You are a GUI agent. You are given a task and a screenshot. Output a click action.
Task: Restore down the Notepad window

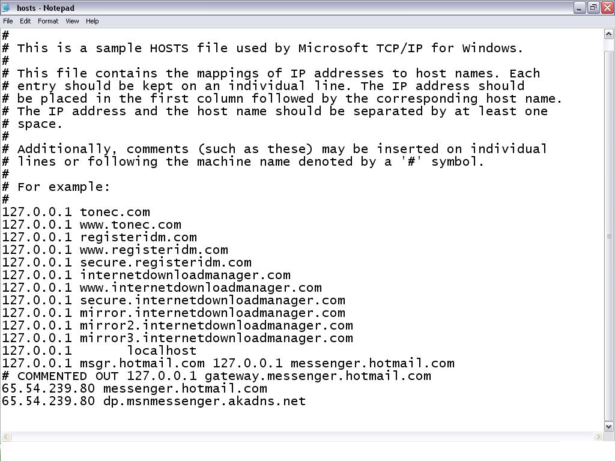pyautogui.click(x=593, y=8)
